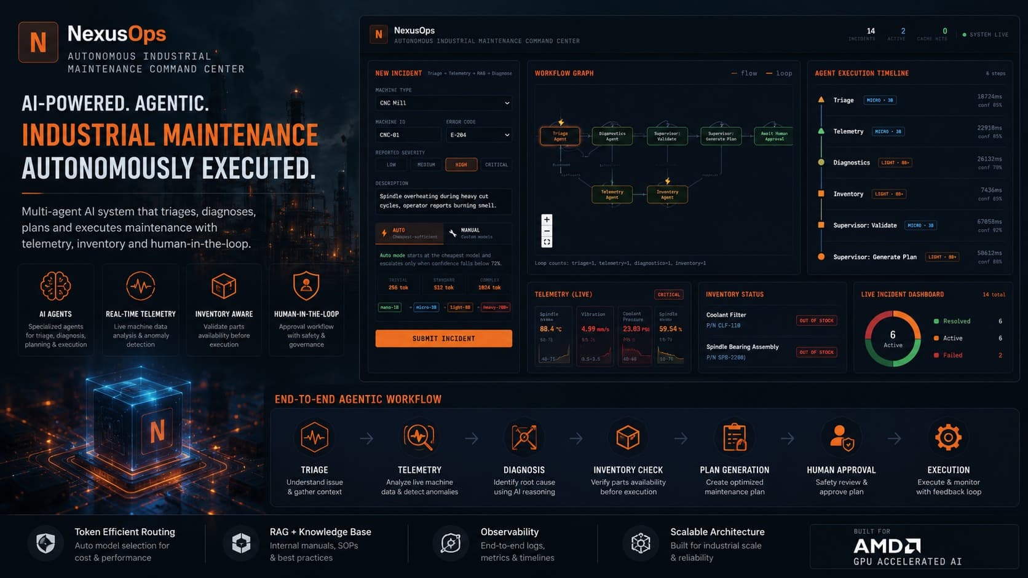The image size is (1028, 578).
Task: Select the light-8B model chip
Action: click(460, 307)
